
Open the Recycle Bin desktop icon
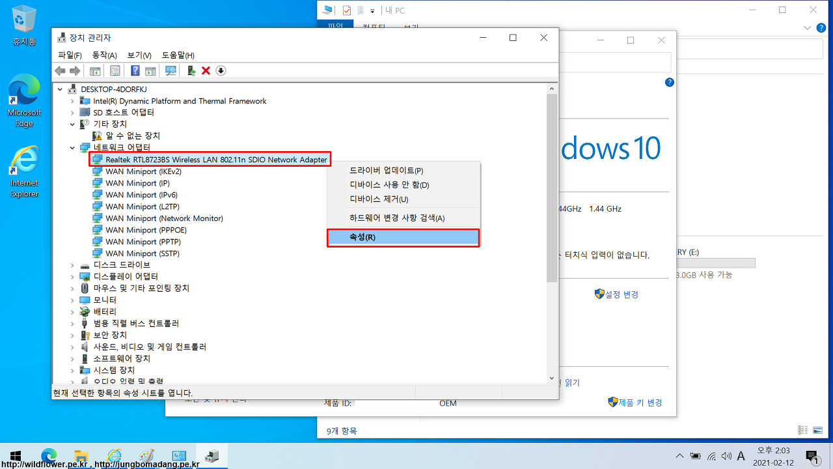tap(24, 26)
